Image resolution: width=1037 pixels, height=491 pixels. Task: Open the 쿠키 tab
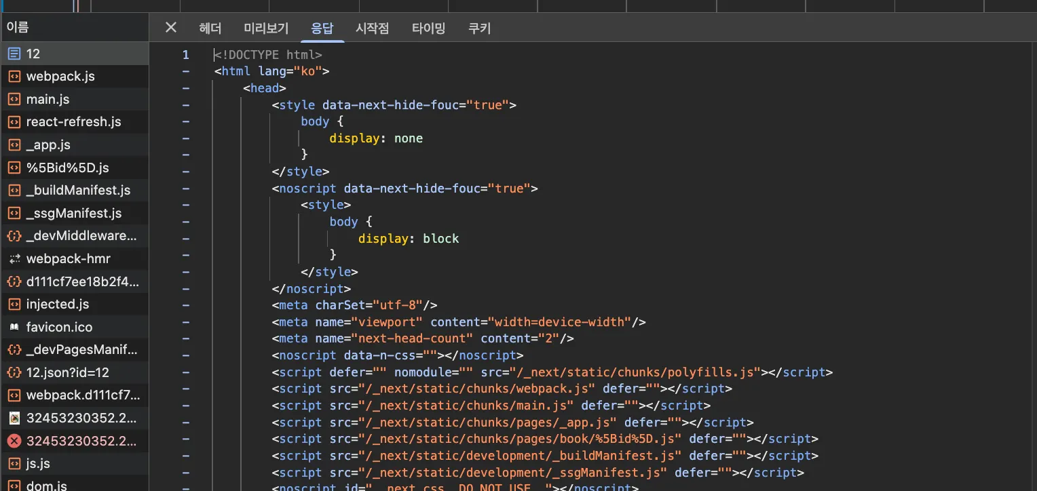479,28
